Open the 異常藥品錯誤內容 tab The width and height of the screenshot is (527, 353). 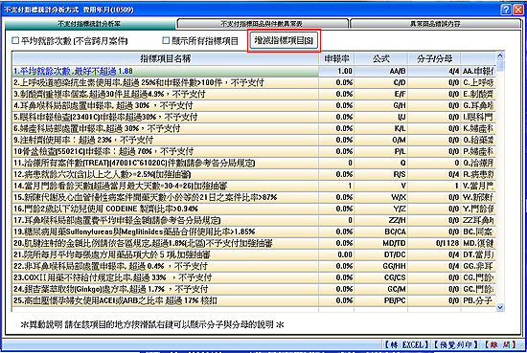coord(436,24)
